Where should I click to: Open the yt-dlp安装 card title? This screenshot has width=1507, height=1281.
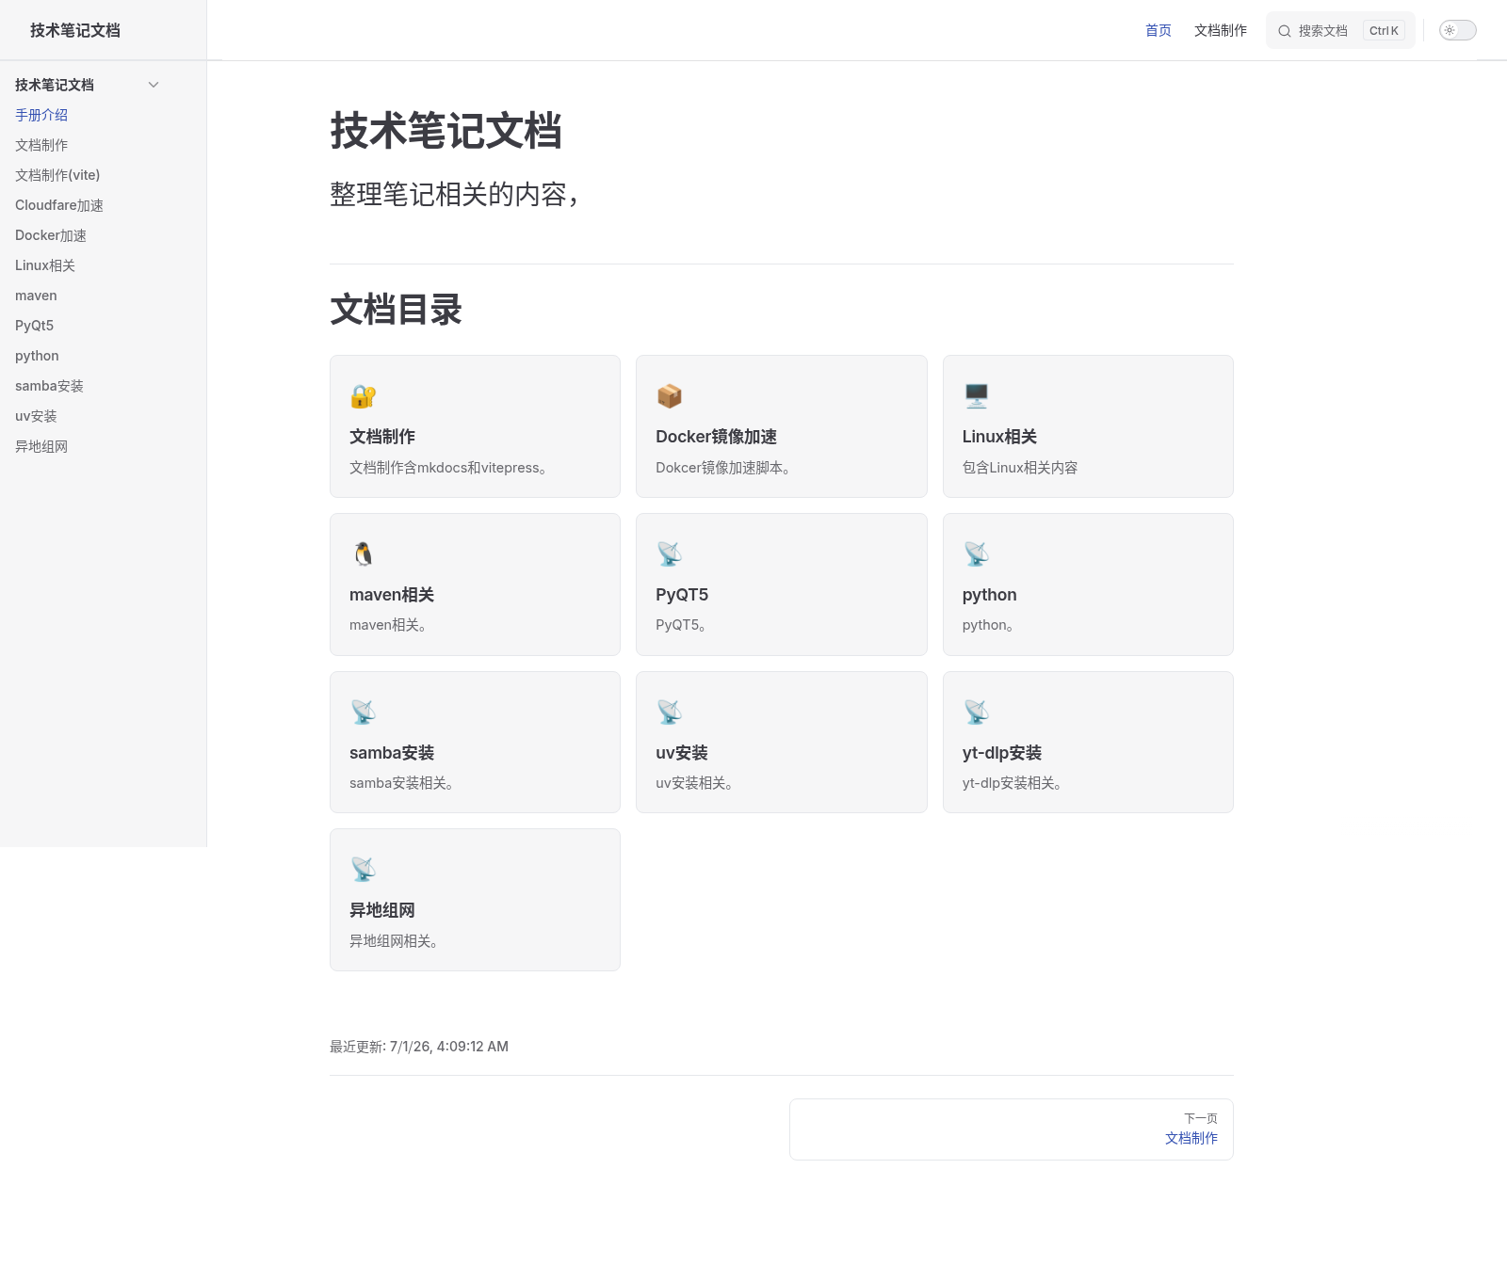[x=1002, y=753]
